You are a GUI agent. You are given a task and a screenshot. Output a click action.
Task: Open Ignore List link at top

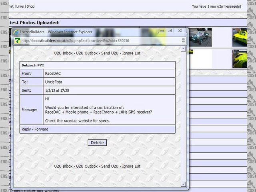(x=131, y=53)
